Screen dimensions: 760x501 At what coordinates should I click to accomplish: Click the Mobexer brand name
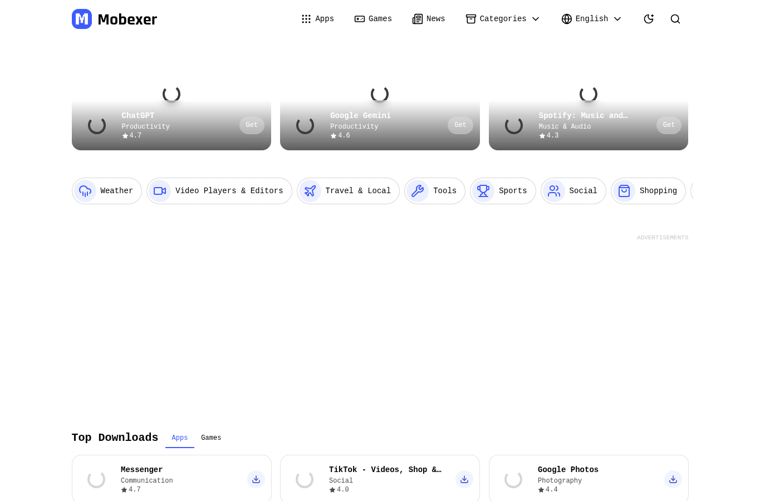coord(128,19)
